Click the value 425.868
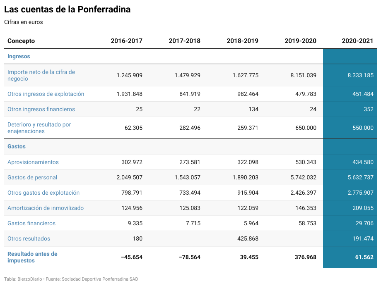The height and width of the screenshot is (286, 381). 248,238
